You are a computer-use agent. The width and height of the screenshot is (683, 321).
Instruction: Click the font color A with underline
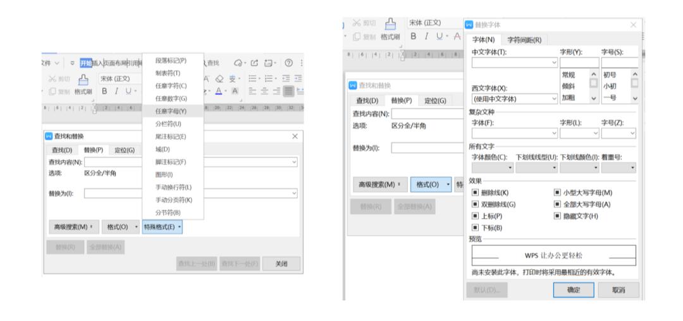pos(219,92)
